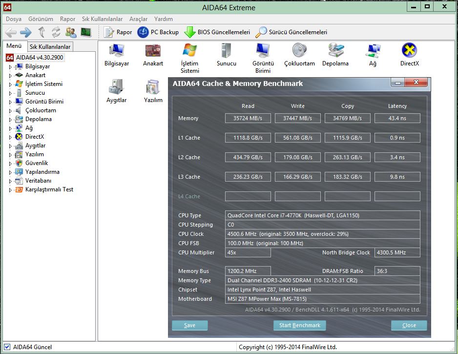Expand the Bilgisayar tree node
This screenshot has width=458, height=354.
[10, 67]
